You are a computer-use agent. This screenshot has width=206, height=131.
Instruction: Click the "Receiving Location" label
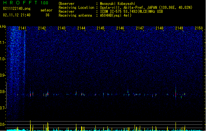(x=76, y=8)
